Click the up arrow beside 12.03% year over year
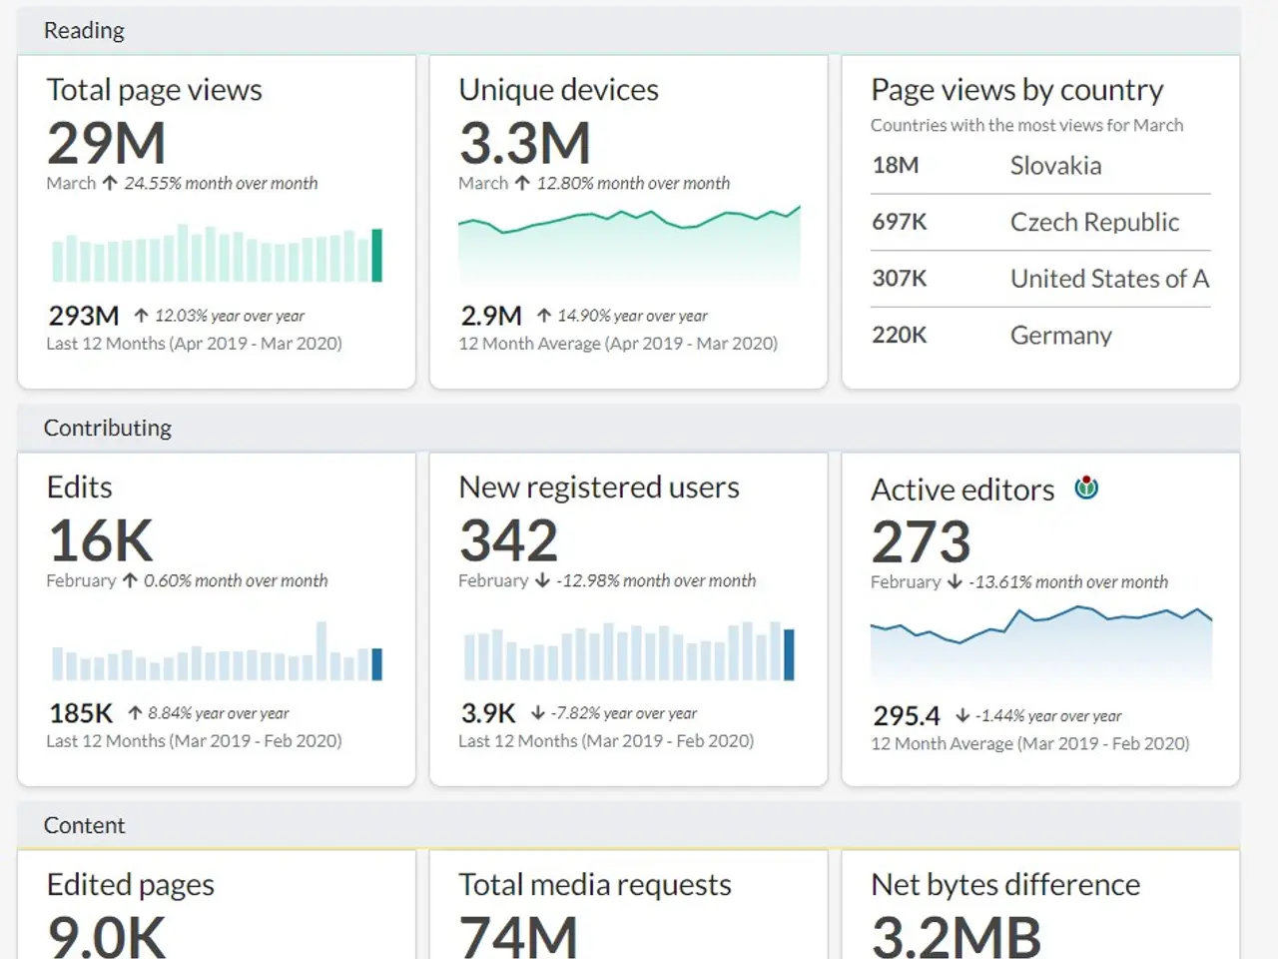Screen dimensions: 1278x959 [141, 316]
